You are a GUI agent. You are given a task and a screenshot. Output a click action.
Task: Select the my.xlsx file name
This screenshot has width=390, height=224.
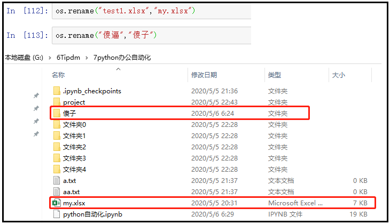click(74, 203)
